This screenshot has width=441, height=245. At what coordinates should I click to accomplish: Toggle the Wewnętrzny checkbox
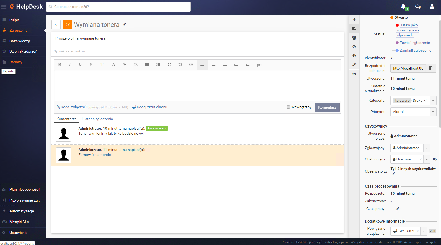pyautogui.click(x=288, y=107)
